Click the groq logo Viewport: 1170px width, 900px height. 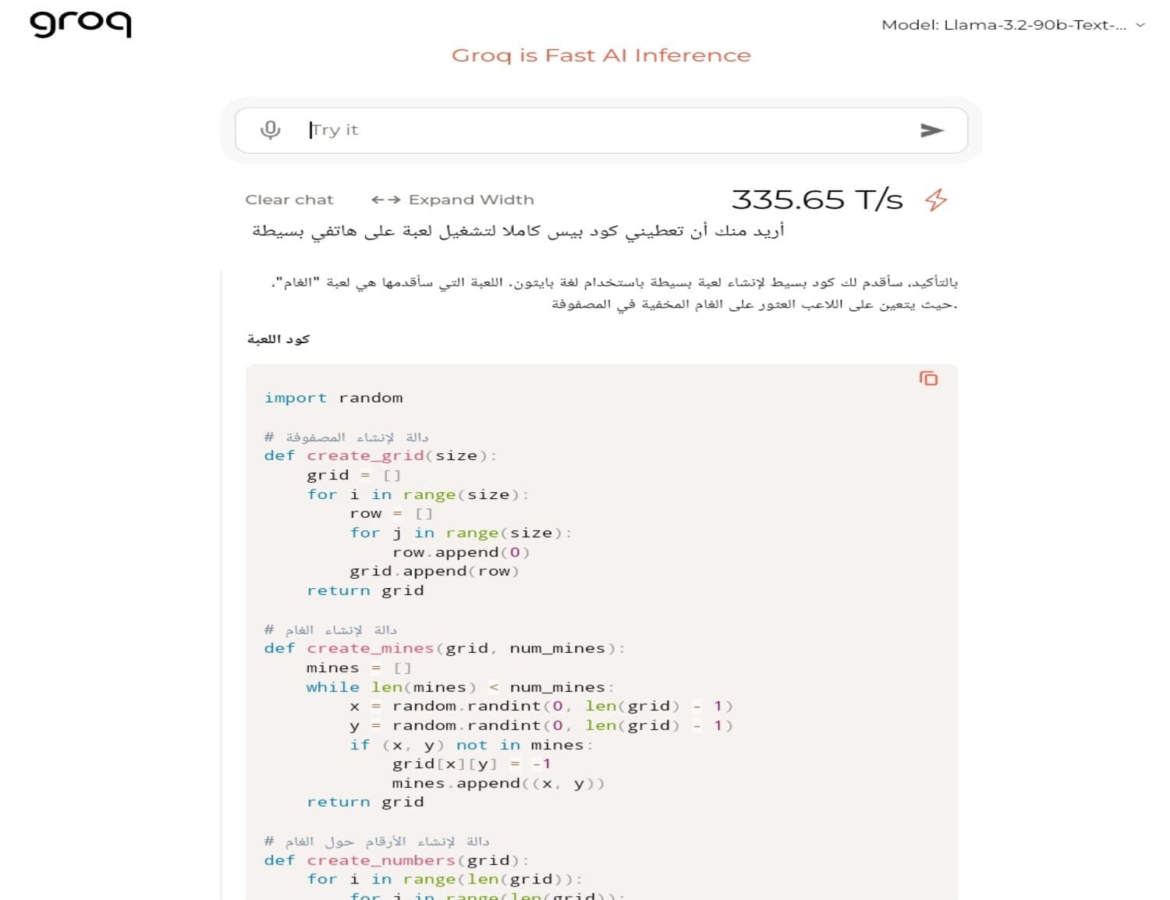[80, 23]
